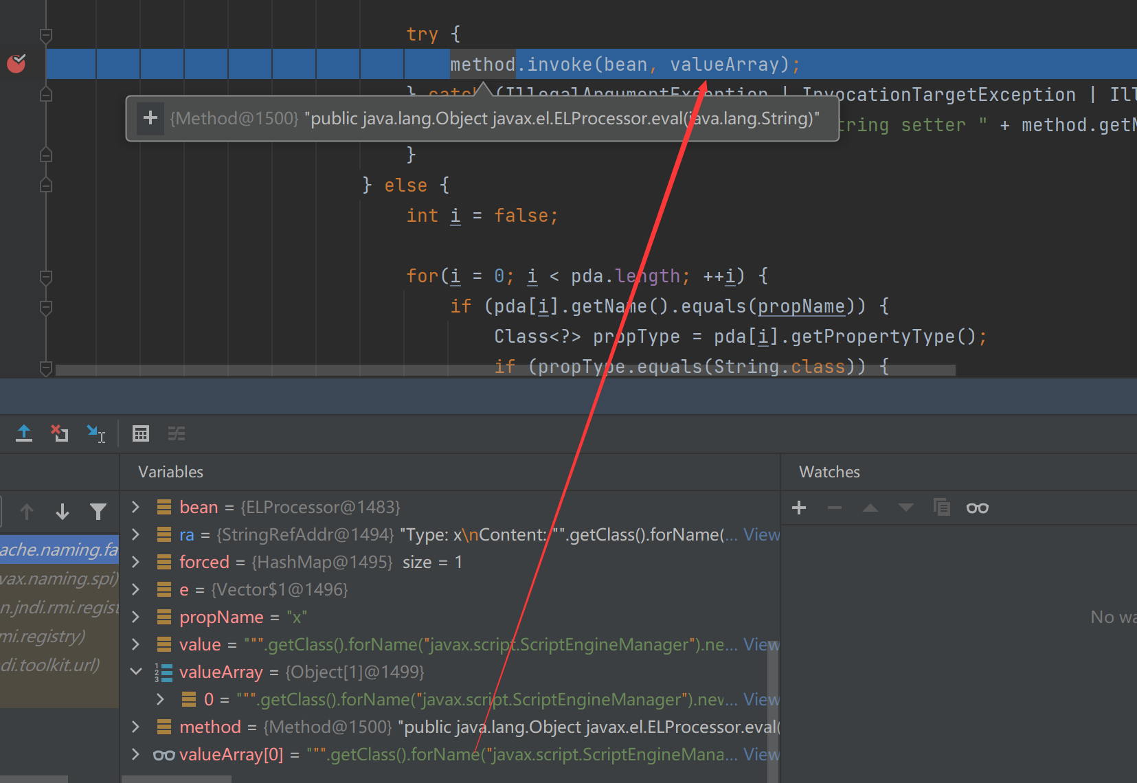1137x783 pixels.
Task: Click the red run status icon top left
Action: pos(17,64)
